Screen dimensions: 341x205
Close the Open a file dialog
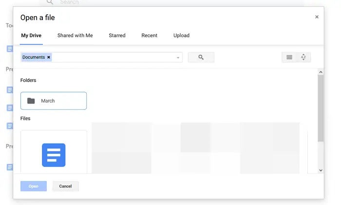(317, 17)
